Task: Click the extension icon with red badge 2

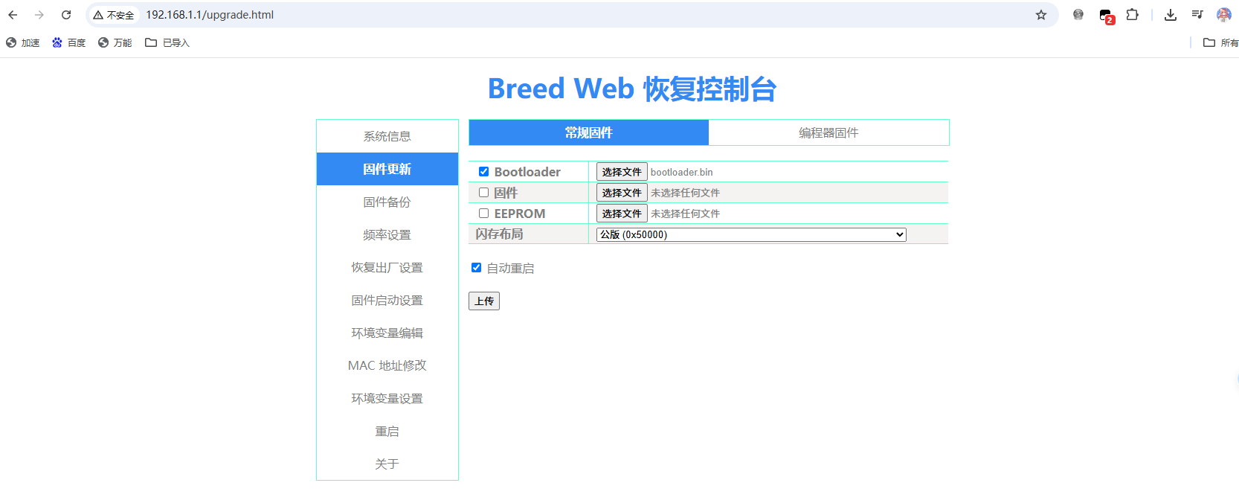Action: (x=1106, y=16)
